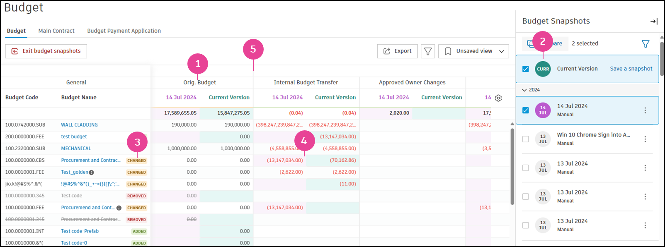Click the Budget Code column header
The image size is (665, 247).
point(22,98)
